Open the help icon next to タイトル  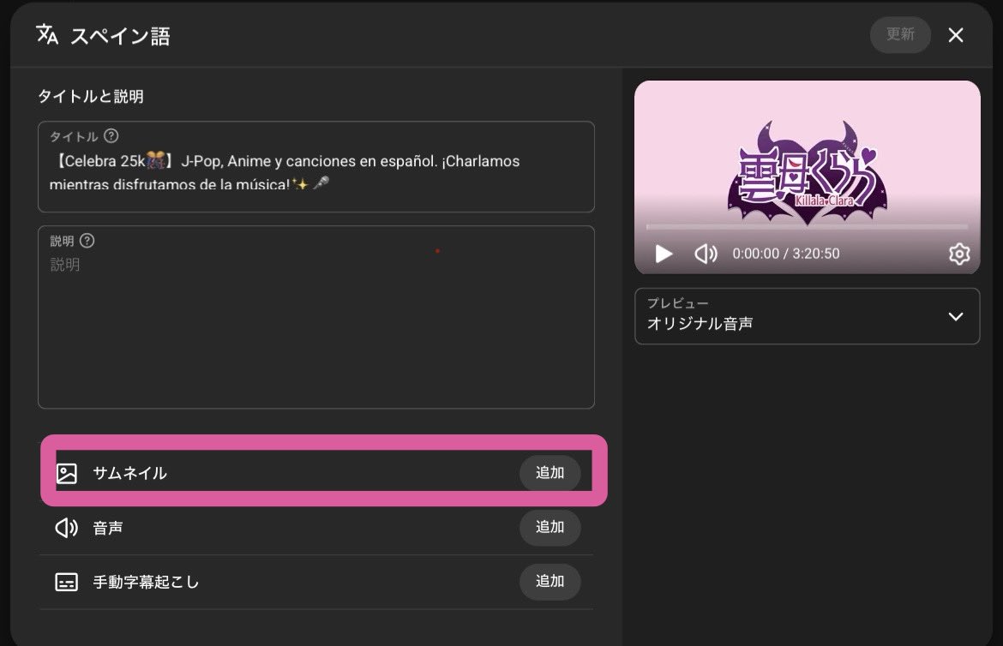[x=111, y=135]
